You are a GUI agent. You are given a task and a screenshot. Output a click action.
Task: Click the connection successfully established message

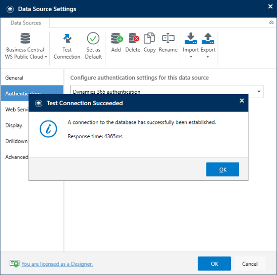(142, 122)
